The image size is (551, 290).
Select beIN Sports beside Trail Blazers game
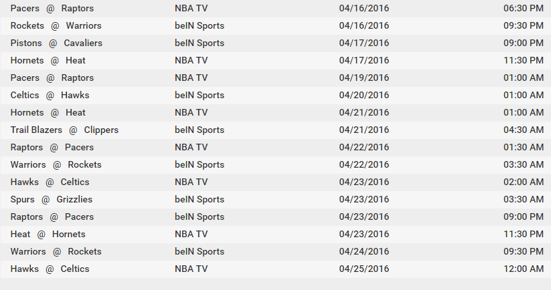(x=200, y=130)
